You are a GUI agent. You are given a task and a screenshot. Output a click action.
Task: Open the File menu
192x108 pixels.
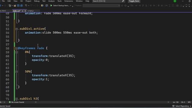click(3, 1)
